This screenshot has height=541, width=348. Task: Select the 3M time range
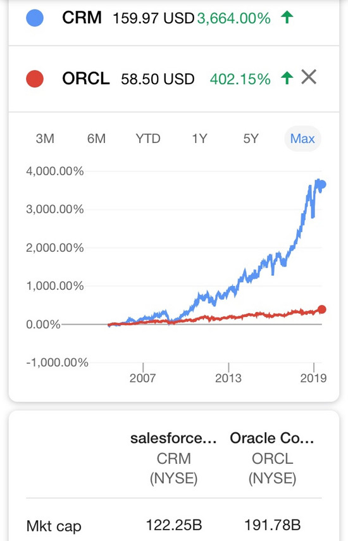[45, 139]
